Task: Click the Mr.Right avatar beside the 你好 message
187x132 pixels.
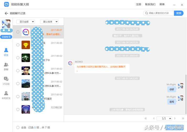Action: coord(180,86)
